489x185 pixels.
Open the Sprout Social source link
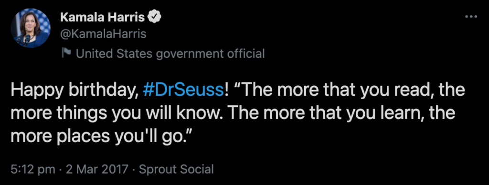(x=176, y=169)
